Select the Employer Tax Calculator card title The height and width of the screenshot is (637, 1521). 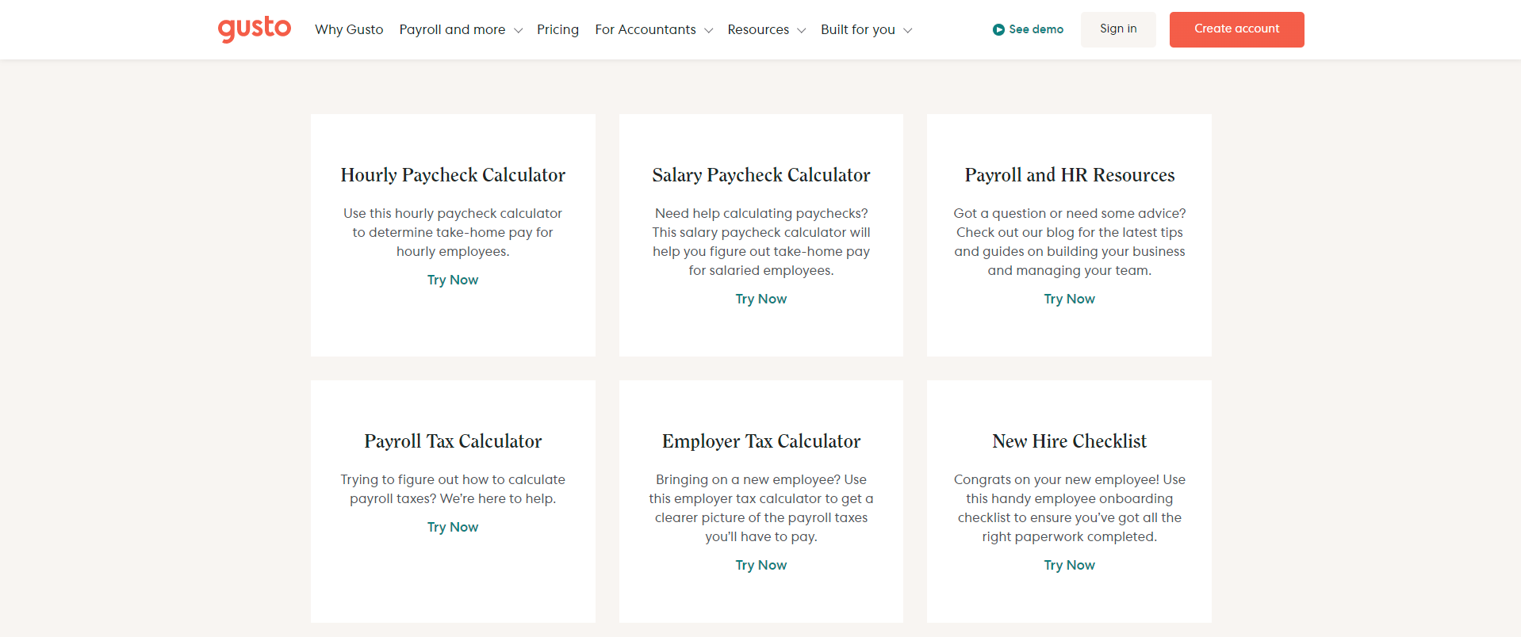tap(761, 441)
